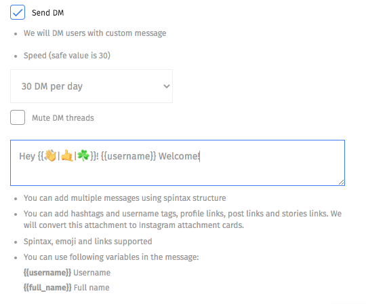Screen dimensions: 366x304
Task: Place cursor after Welcome! in message box
Action: (200, 156)
